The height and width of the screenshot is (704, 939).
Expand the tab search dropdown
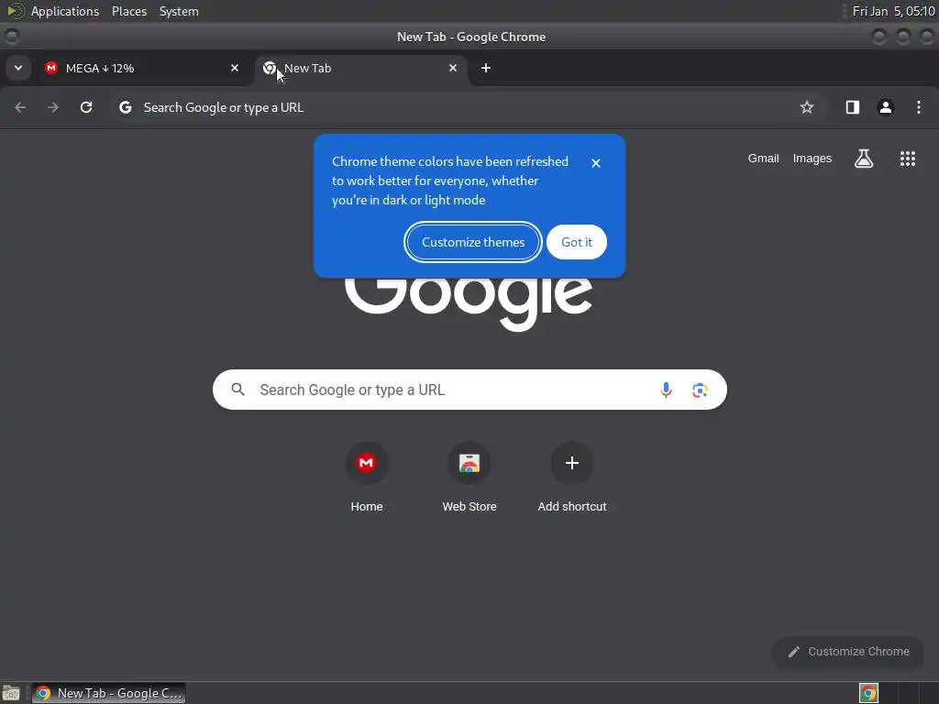[x=18, y=68]
